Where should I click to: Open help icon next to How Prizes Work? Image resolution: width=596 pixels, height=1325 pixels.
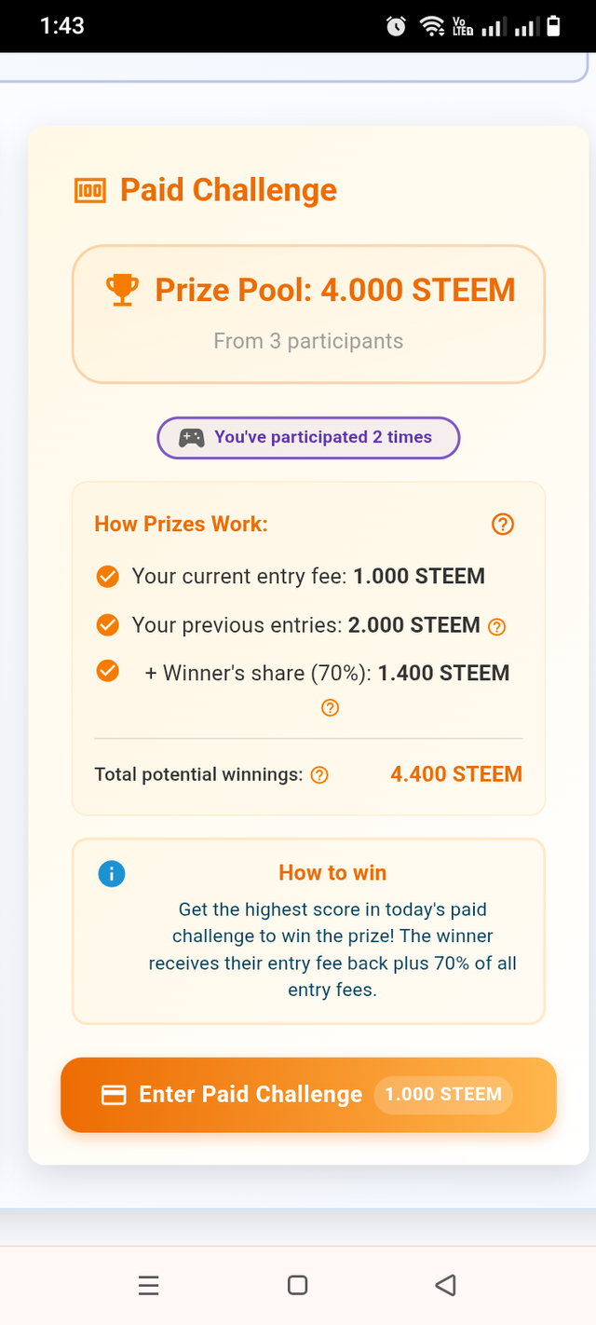(502, 525)
